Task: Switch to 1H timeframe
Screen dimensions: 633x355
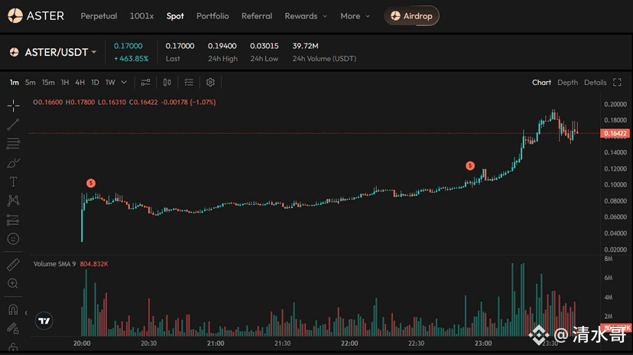Action: coord(65,83)
